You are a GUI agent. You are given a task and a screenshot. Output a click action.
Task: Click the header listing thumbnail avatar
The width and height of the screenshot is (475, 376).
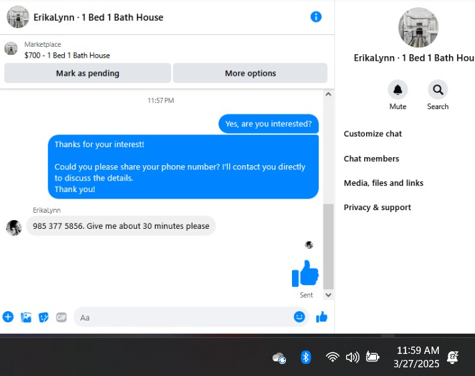click(x=18, y=17)
